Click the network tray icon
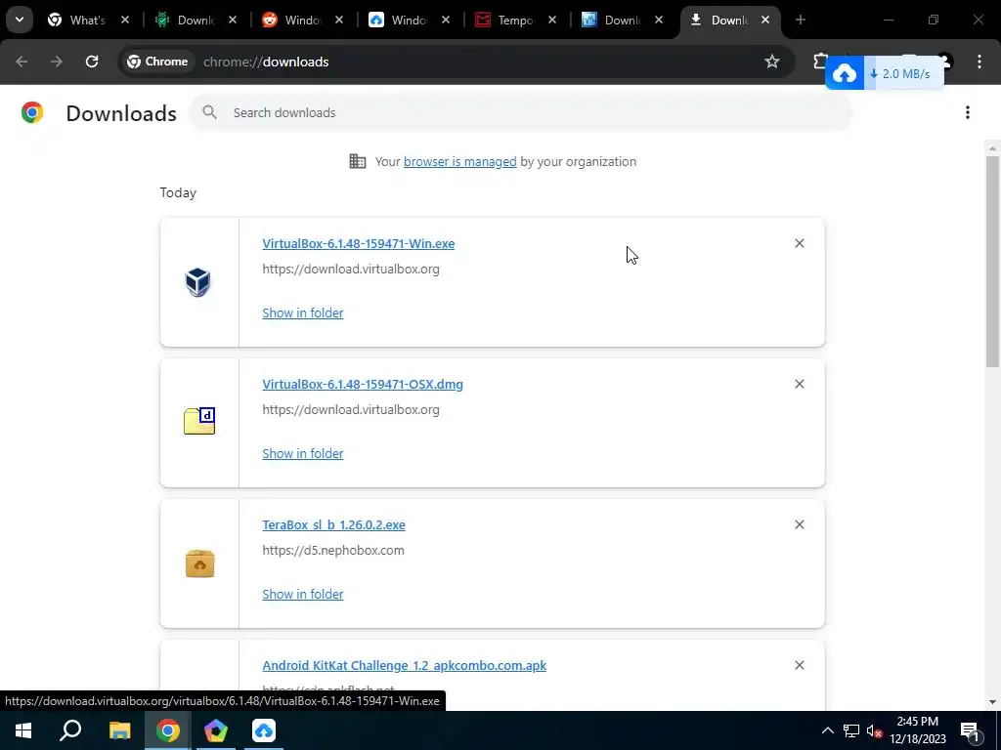The height and width of the screenshot is (750, 1001). coord(851,730)
